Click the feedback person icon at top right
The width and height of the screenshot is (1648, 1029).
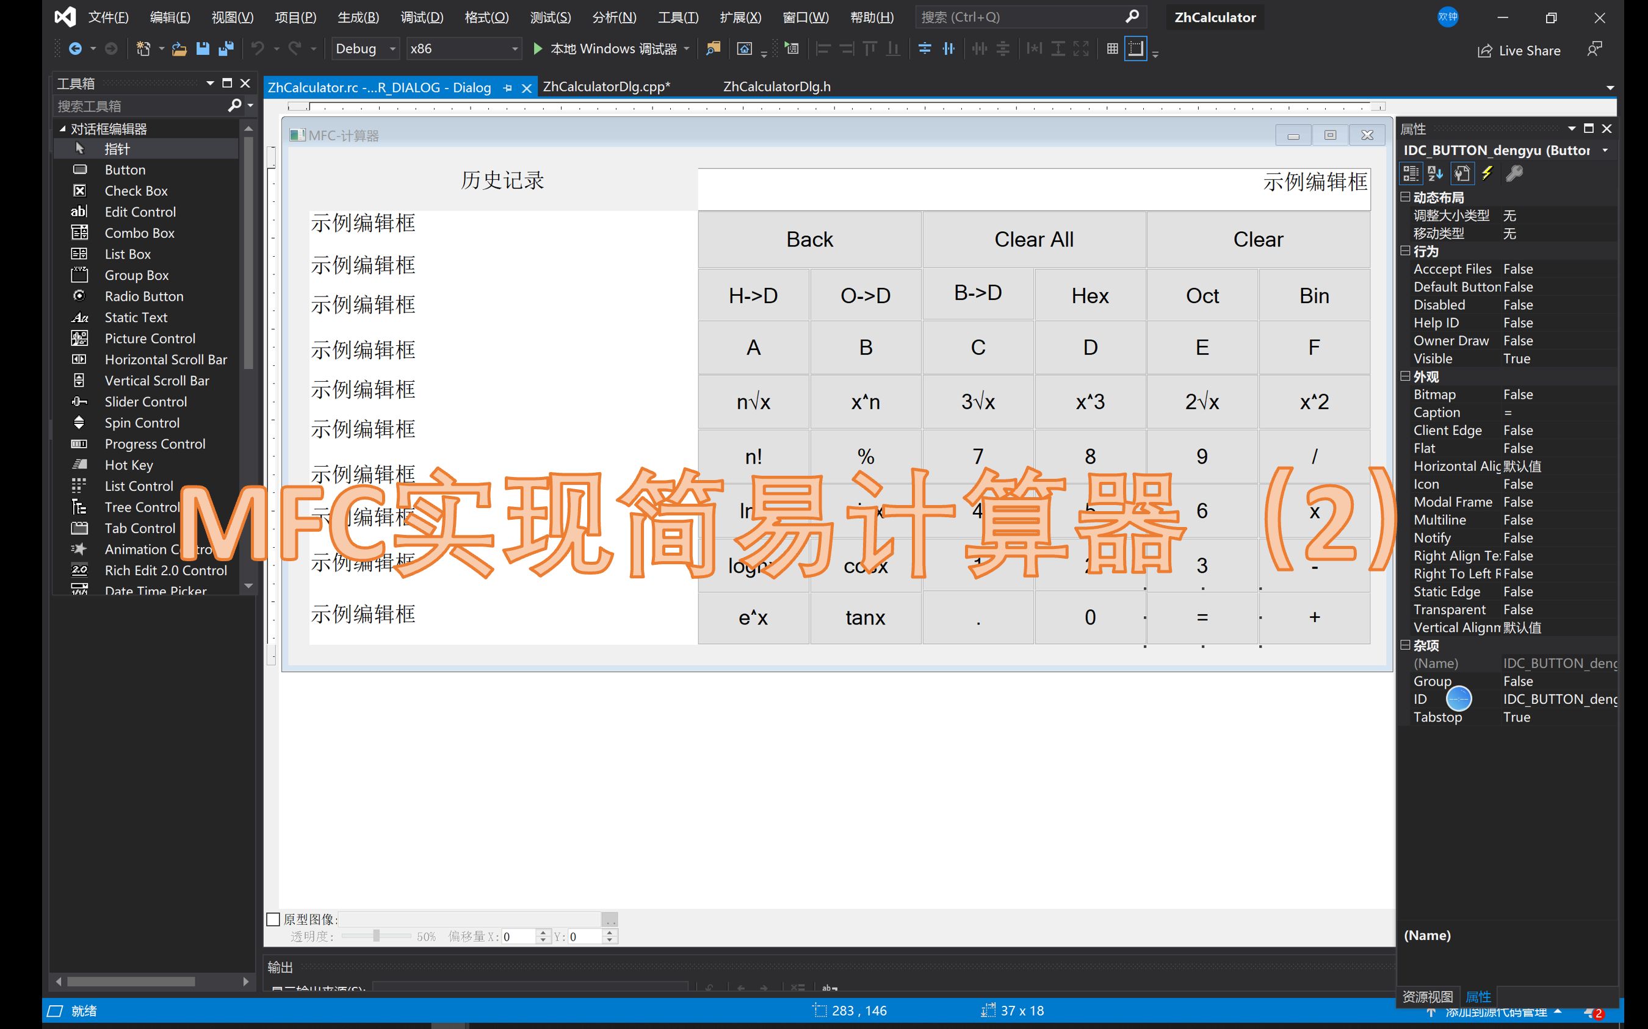(x=1594, y=49)
